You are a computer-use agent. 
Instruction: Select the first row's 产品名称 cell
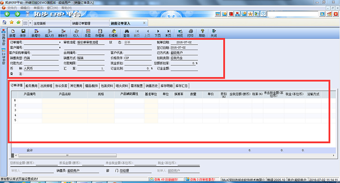[65, 101]
